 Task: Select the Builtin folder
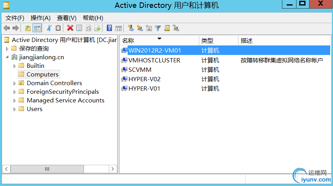(35, 66)
